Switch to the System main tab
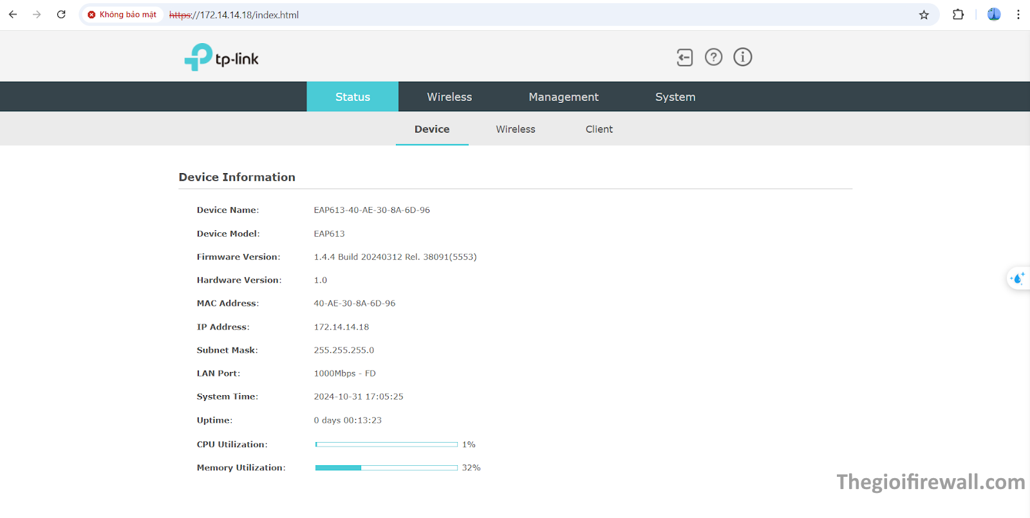This screenshot has width=1030, height=518. point(675,97)
